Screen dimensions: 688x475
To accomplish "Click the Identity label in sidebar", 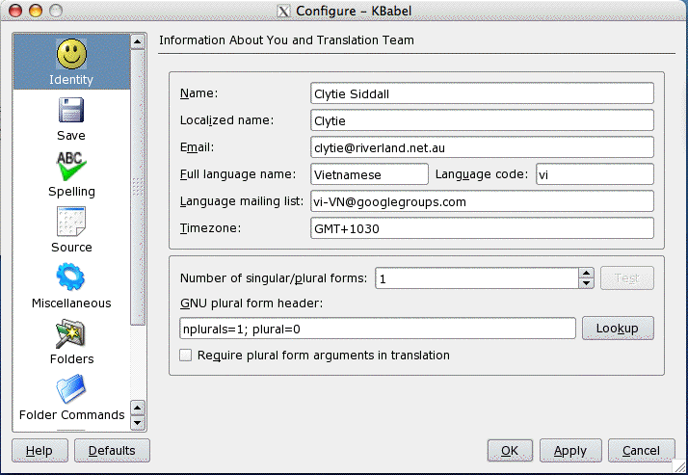I will (71, 80).
